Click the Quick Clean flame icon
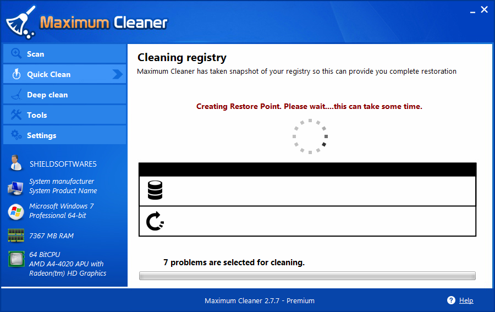Viewport: 495px width, 312px height. click(16, 74)
